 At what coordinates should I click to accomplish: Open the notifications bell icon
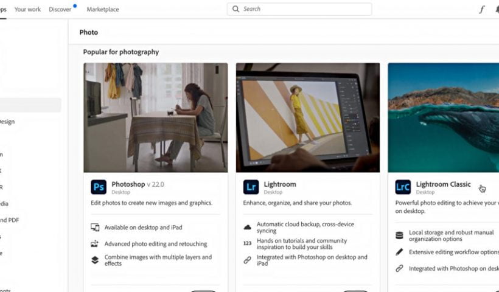(496, 9)
